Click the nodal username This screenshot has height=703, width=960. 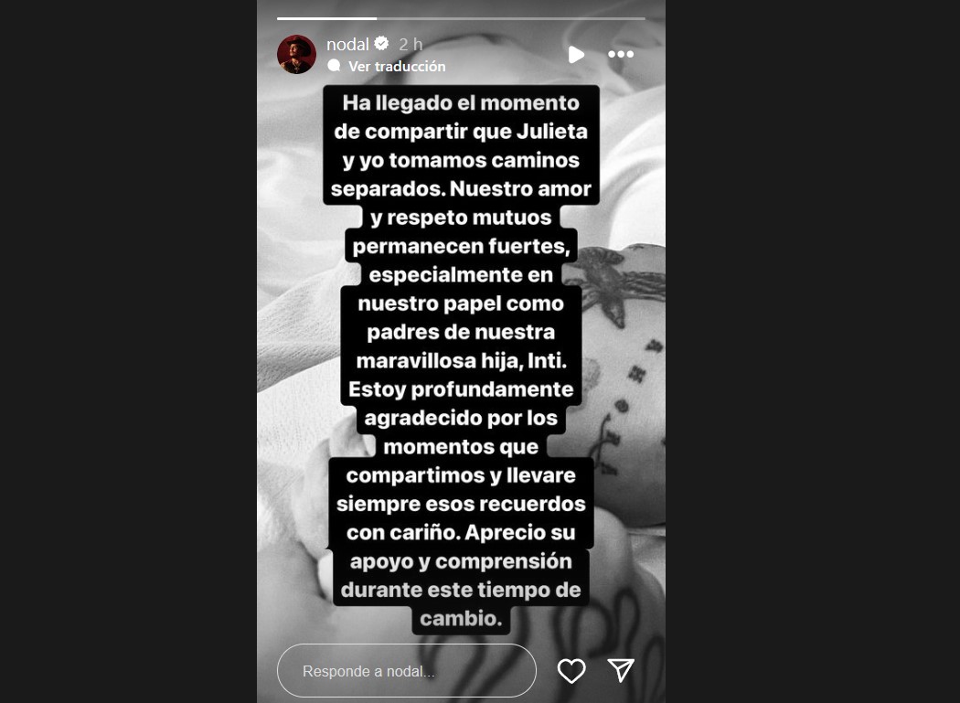click(347, 44)
